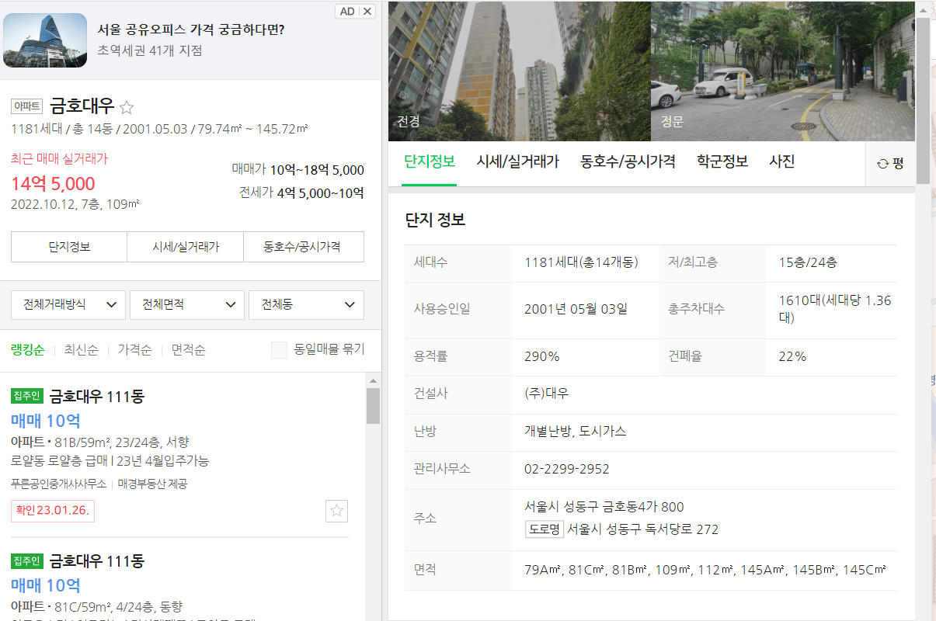This screenshot has width=936, height=621.
Task: Click 푸른공인중개사사무소 agency name
Action: click(x=59, y=484)
